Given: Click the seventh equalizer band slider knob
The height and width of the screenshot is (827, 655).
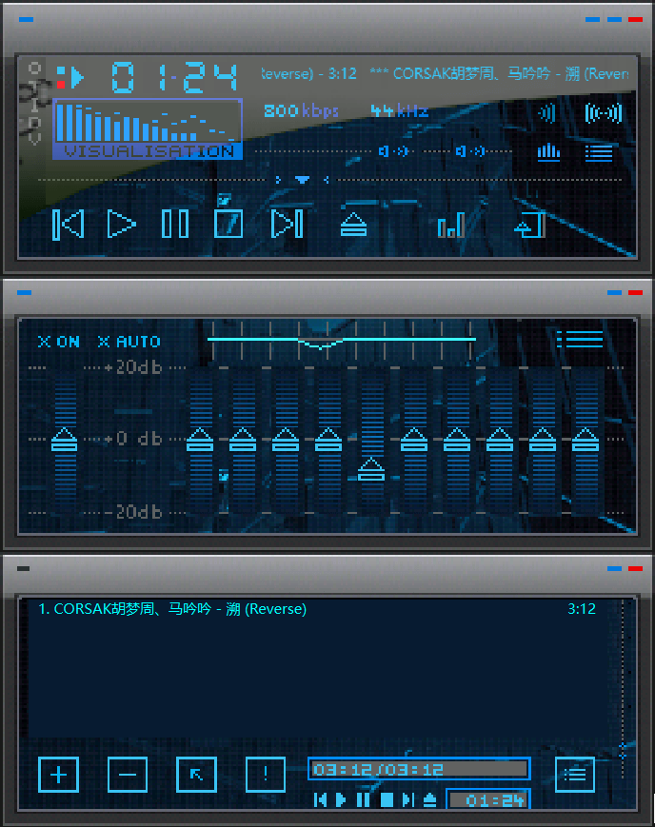Looking at the screenshot, I should click(x=457, y=440).
